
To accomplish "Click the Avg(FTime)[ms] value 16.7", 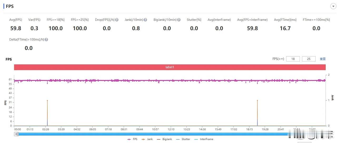I will (285, 28).
